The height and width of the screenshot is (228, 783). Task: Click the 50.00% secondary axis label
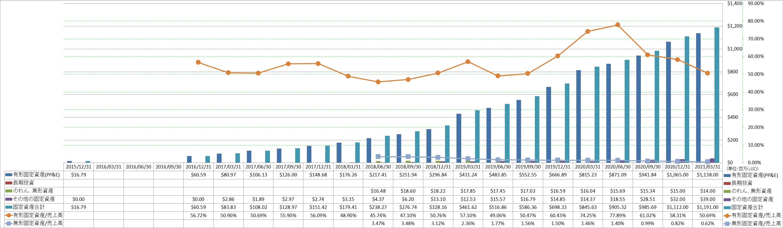(756, 74)
